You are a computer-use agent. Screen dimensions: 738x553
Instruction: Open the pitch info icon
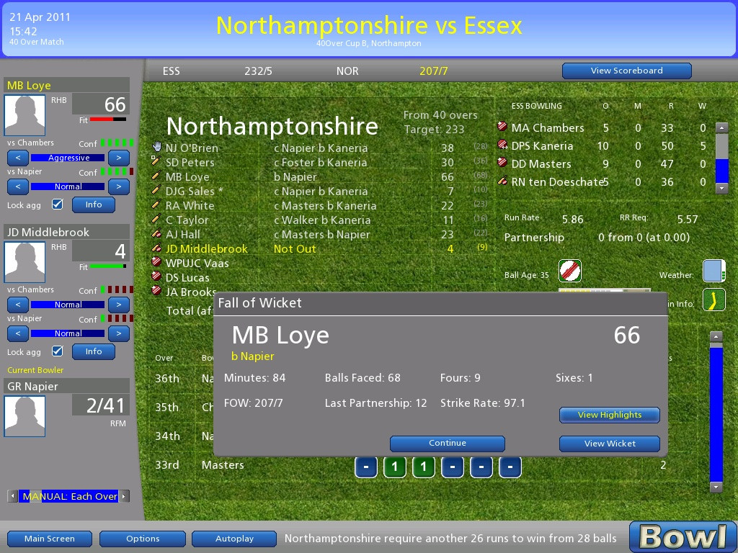[714, 300]
